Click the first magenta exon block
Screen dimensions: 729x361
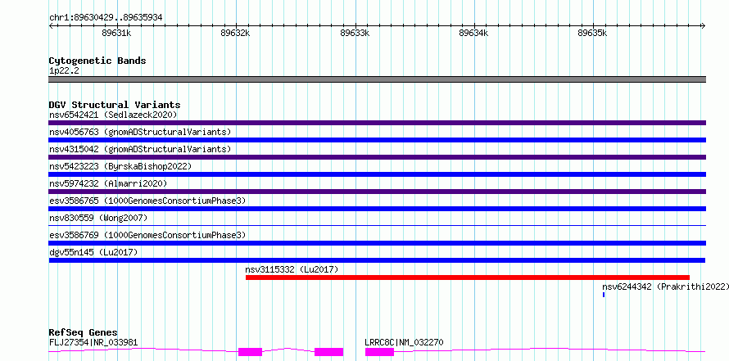click(x=250, y=352)
